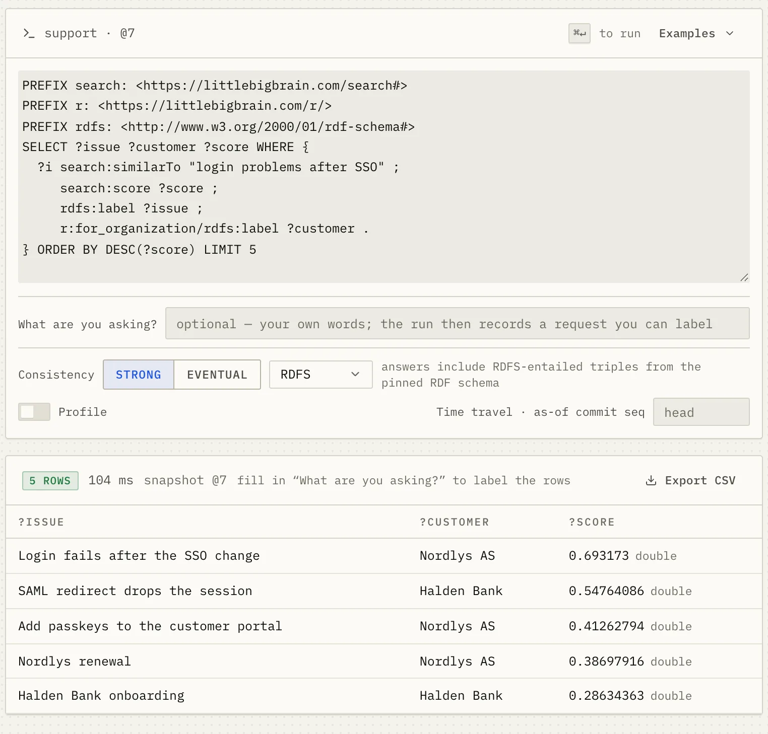Expand the RDFS reasoning dropdown
Viewport: 768px width, 734px height.
click(321, 375)
